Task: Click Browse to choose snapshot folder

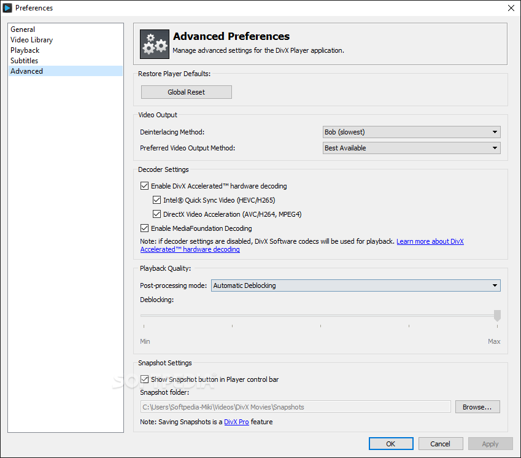Action: tap(477, 407)
